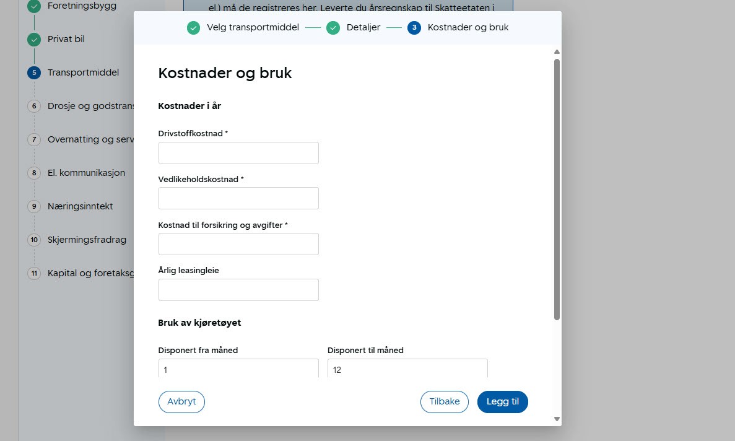The height and width of the screenshot is (441, 735).
Task: Go to Kapital og foretak step
Action: coord(90,273)
